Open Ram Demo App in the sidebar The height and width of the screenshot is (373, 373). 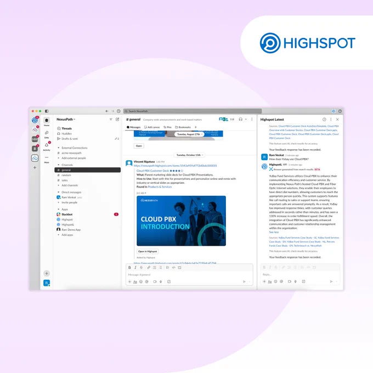(71, 230)
